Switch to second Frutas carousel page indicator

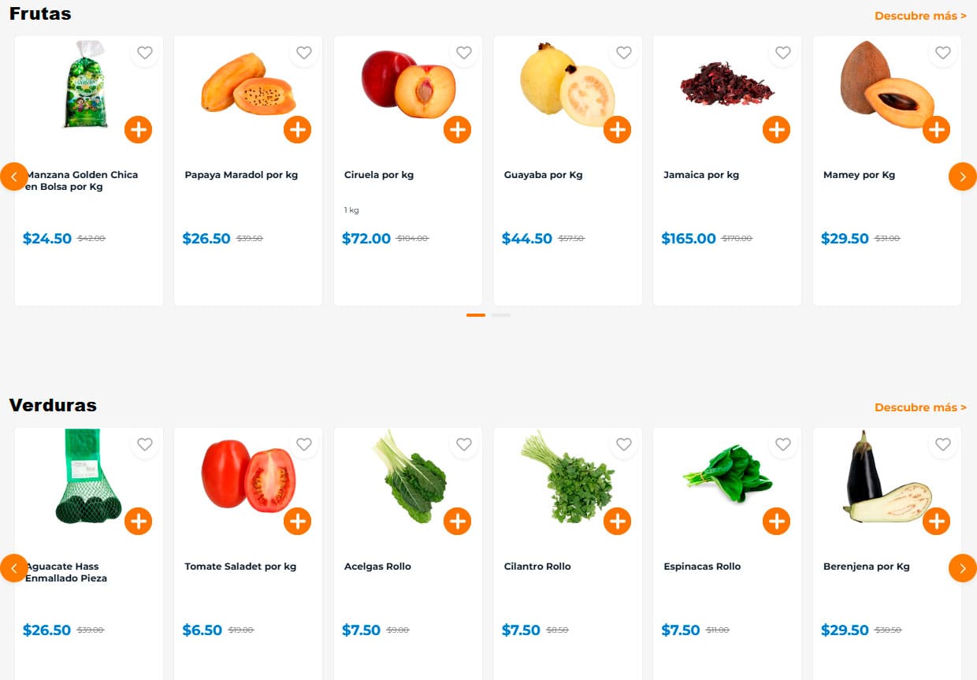point(501,315)
